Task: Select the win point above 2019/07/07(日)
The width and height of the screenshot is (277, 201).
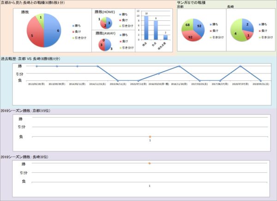Action: 240,66
